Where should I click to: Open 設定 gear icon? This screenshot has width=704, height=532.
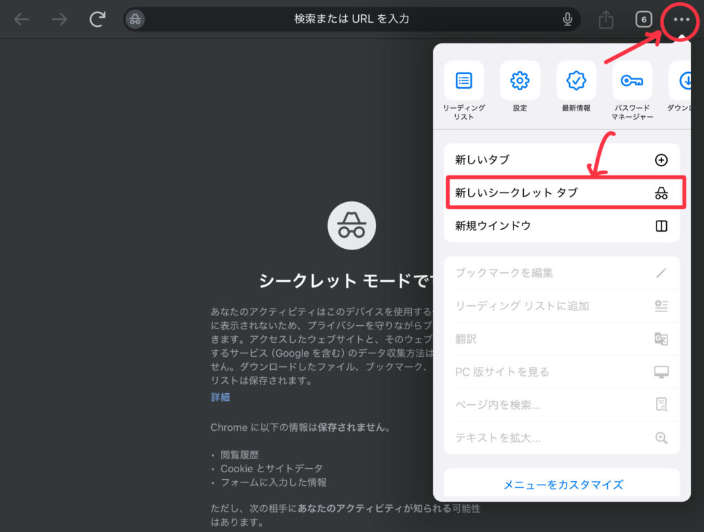(x=520, y=81)
